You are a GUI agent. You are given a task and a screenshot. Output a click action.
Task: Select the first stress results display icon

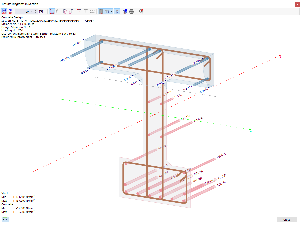4,11
